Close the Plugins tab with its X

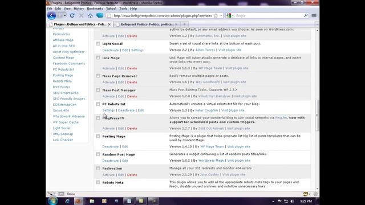coord(109,24)
